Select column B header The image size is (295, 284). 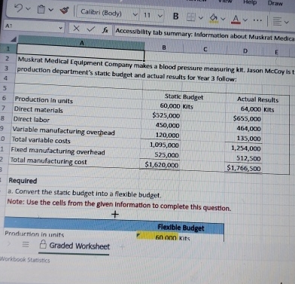pyautogui.click(x=164, y=47)
